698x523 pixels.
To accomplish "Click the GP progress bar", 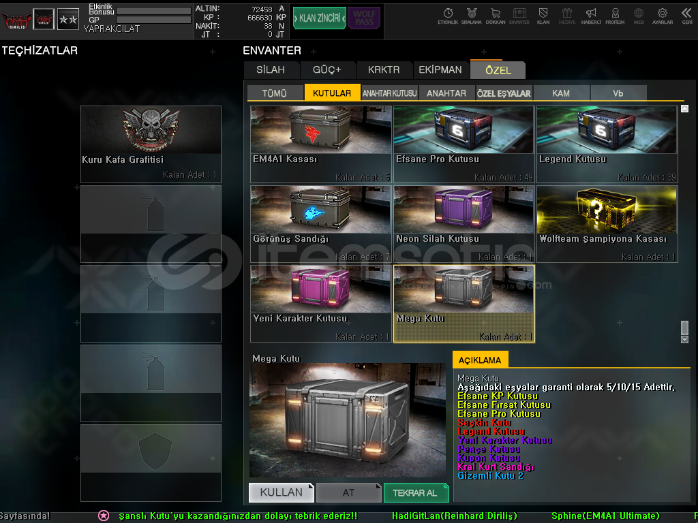I will click(153, 20).
